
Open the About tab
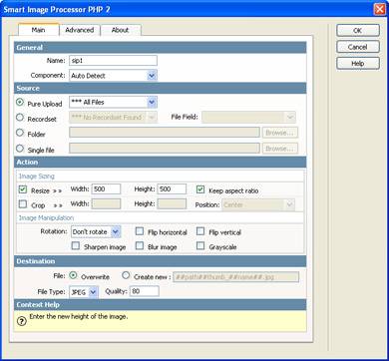pos(120,30)
